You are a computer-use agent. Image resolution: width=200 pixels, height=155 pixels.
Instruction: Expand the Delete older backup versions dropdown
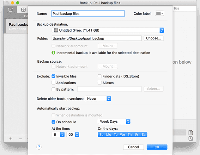[x=98, y=99]
